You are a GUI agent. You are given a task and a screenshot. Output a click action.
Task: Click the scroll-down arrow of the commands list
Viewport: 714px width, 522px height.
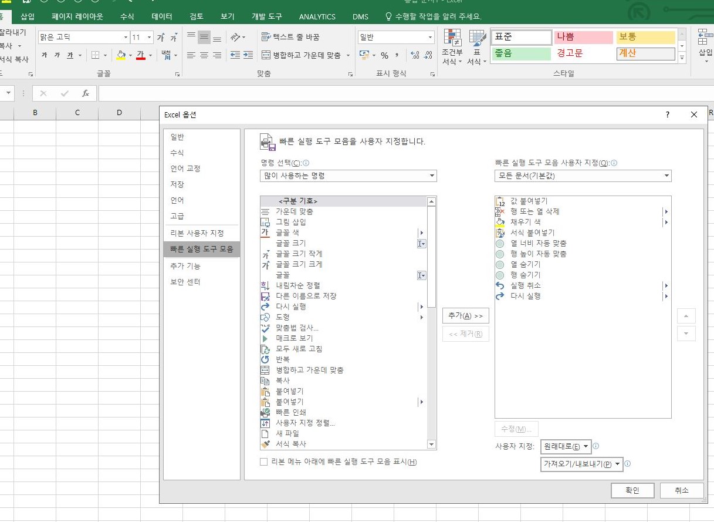(432, 444)
